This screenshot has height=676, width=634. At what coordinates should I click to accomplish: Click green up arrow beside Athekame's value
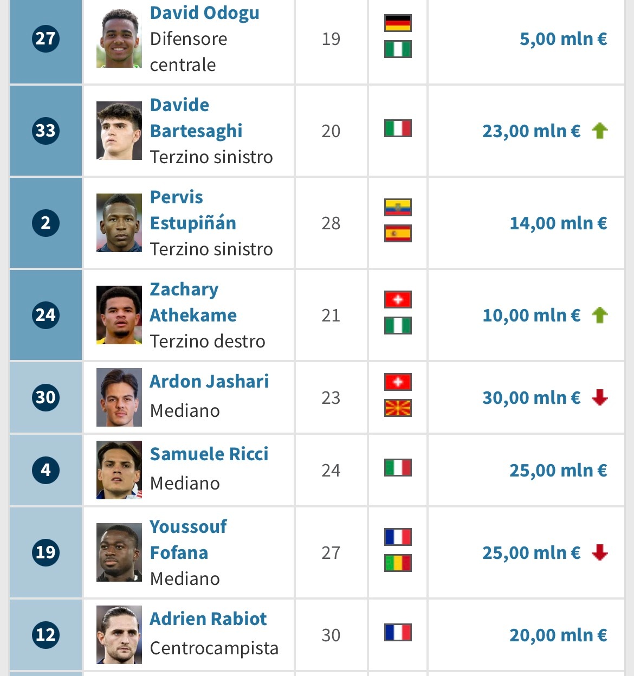(x=600, y=315)
